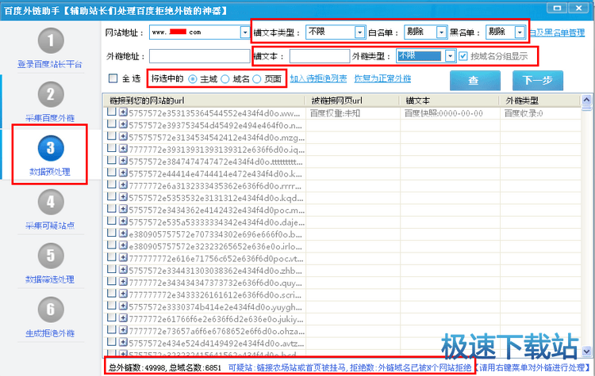Open 白及黑名单管理 link

(557, 33)
